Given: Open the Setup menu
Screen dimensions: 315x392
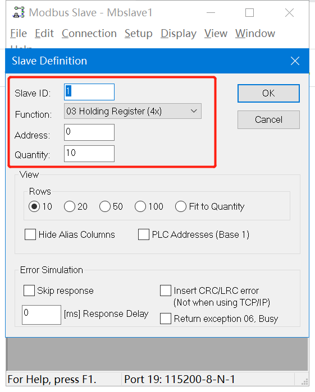Looking at the screenshot, I should point(139,33).
